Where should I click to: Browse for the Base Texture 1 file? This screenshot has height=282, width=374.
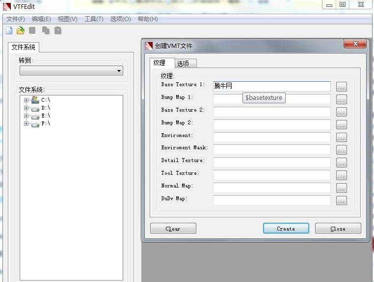(x=341, y=87)
